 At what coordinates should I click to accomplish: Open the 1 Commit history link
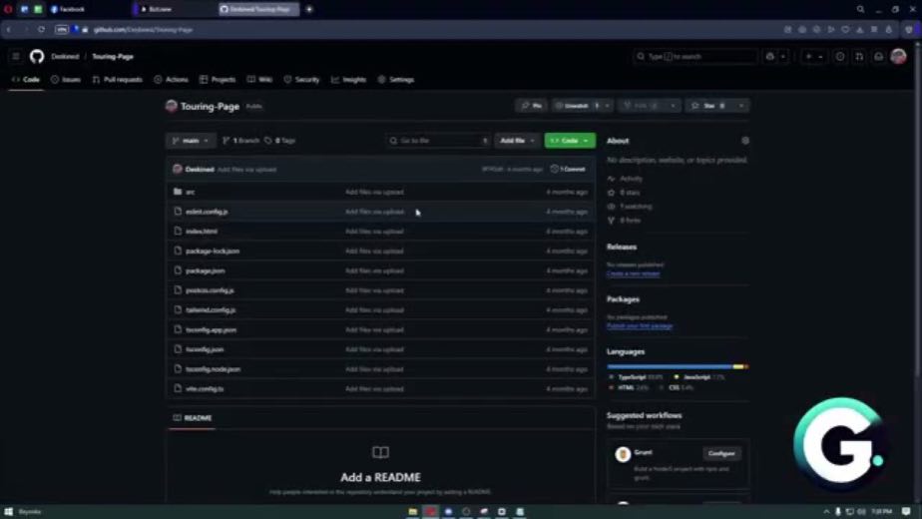pos(568,170)
